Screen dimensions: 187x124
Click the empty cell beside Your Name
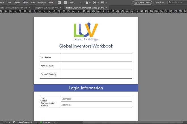97,57
